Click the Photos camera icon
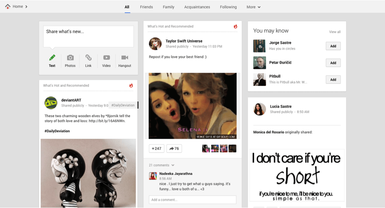This screenshot has width=385, height=208. 70,58
